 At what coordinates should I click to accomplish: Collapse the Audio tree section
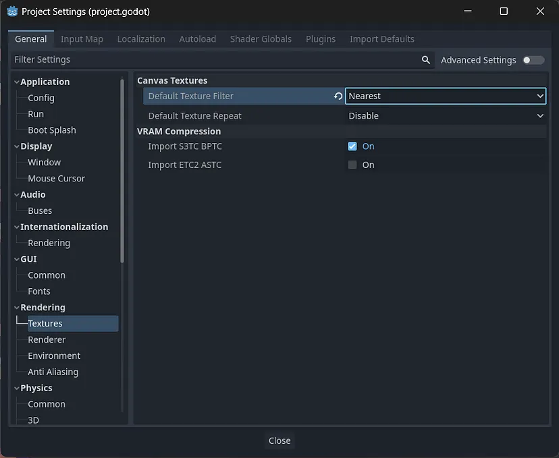tap(16, 194)
